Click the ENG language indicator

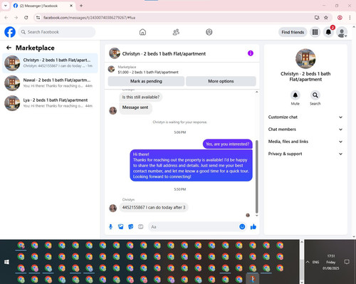(x=315, y=262)
